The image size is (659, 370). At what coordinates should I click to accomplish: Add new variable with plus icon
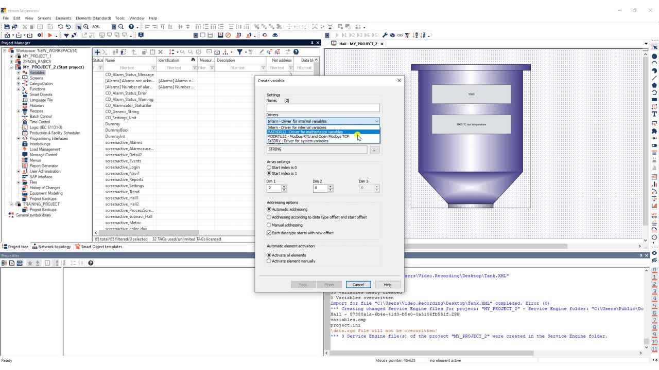(x=97, y=52)
